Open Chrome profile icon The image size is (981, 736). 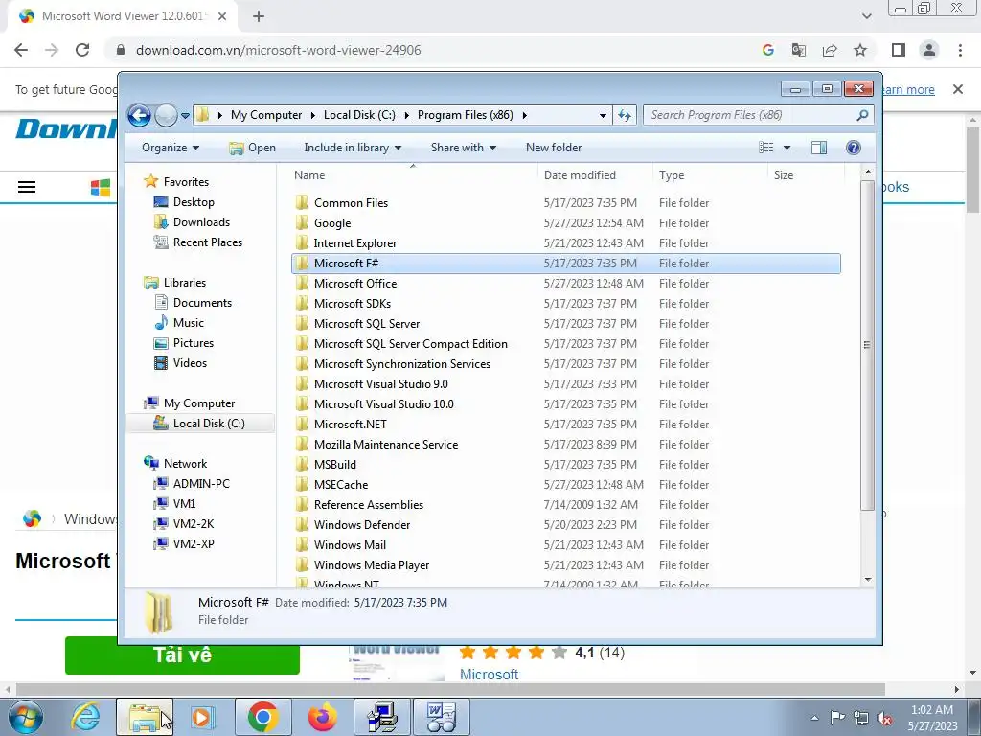929,50
